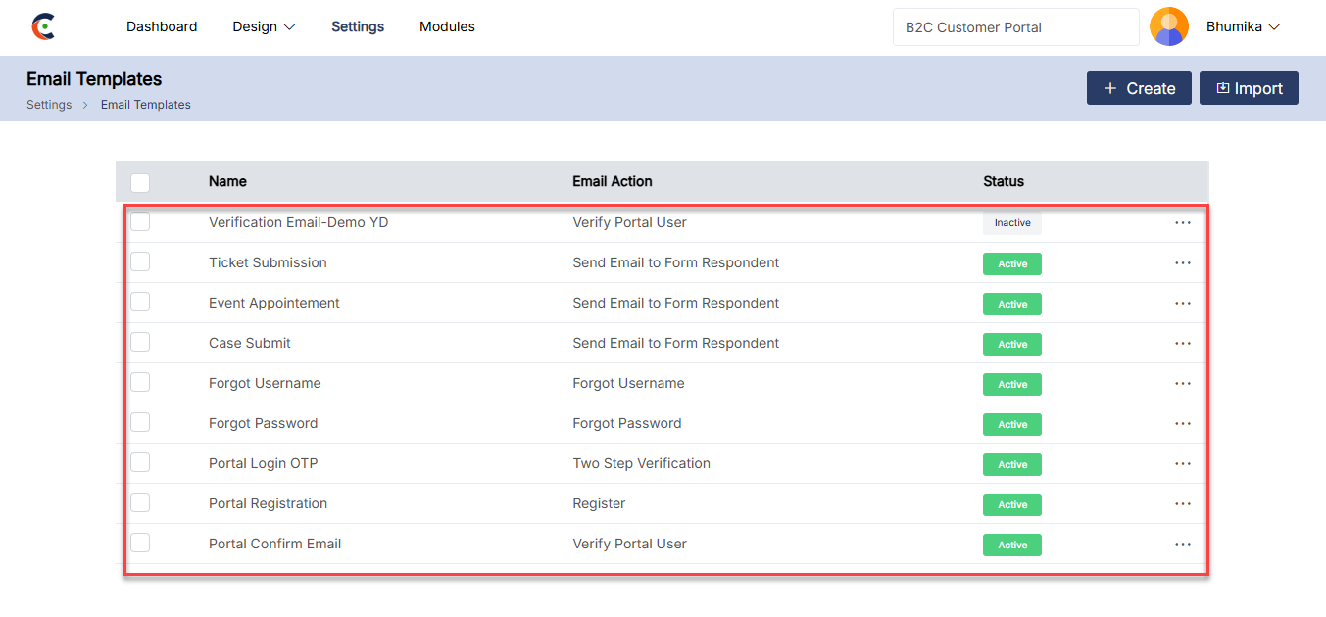Go to the Dashboard menu item
This screenshot has width=1326, height=617.
162,27
